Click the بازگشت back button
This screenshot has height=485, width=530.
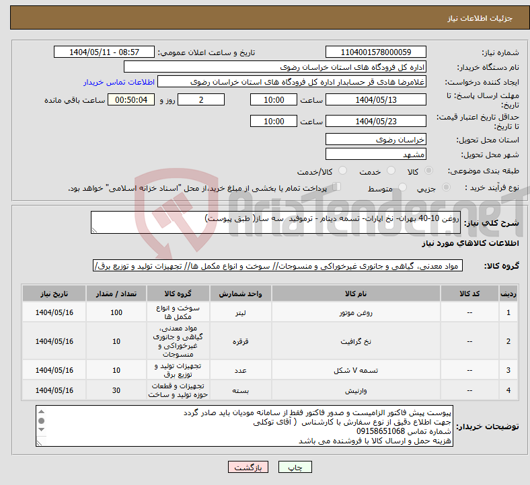point(248,467)
